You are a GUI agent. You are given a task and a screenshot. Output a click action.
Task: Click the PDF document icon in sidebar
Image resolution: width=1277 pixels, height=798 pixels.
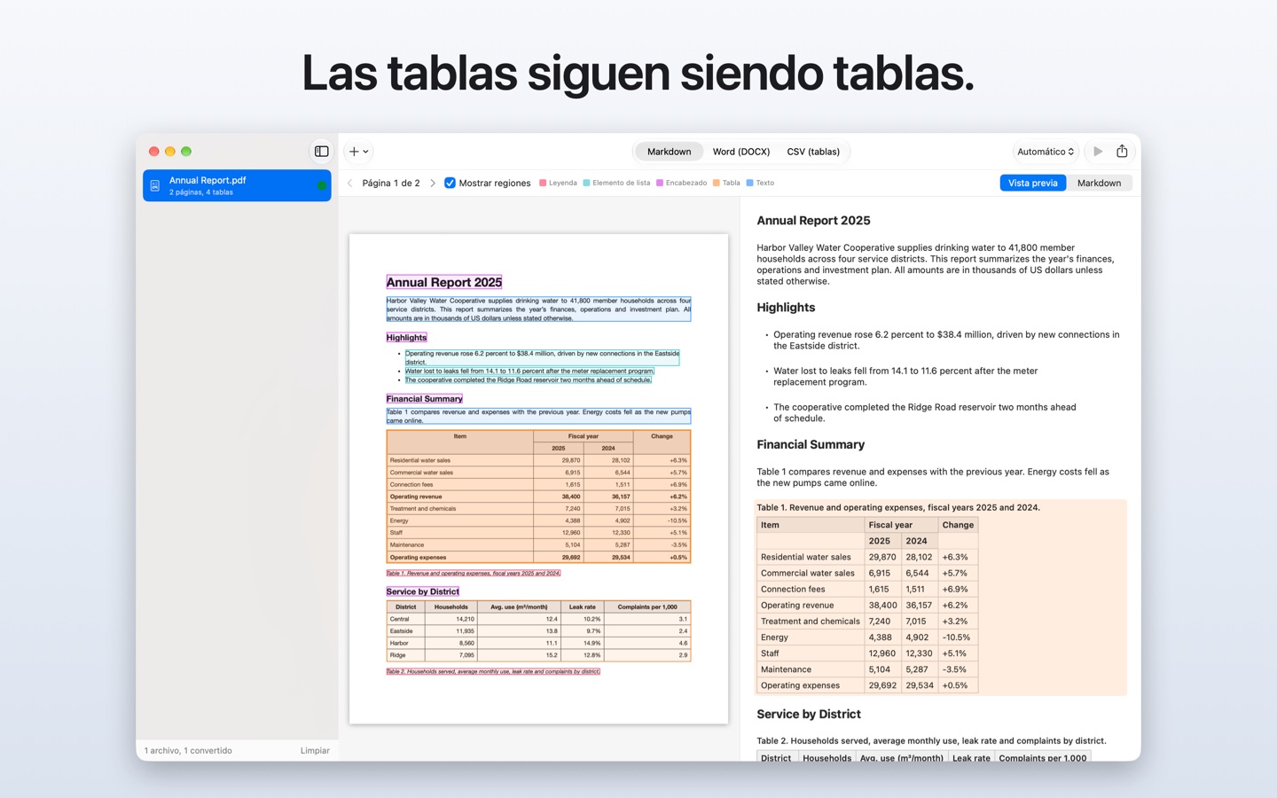click(x=155, y=185)
